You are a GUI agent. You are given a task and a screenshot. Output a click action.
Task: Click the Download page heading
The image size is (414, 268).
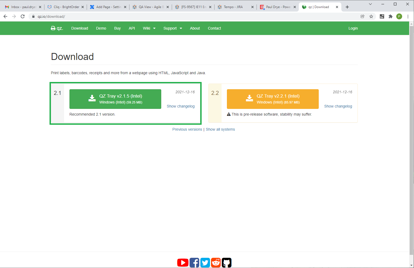tap(72, 57)
